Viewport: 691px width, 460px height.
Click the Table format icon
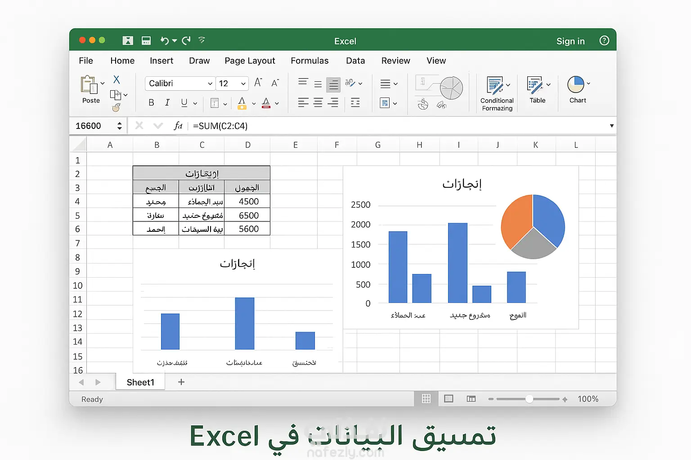[535, 85]
